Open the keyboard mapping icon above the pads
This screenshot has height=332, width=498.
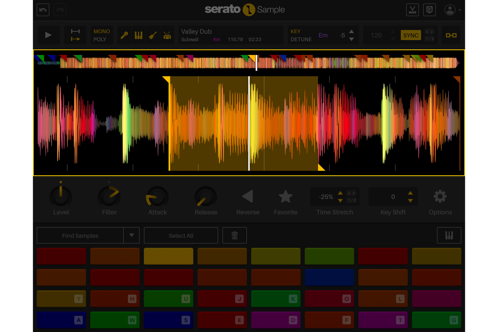449,235
